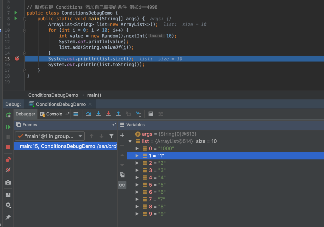Open Evaluate Expression calculator icon
Viewport: 324px width, 227px height.
tap(151, 114)
